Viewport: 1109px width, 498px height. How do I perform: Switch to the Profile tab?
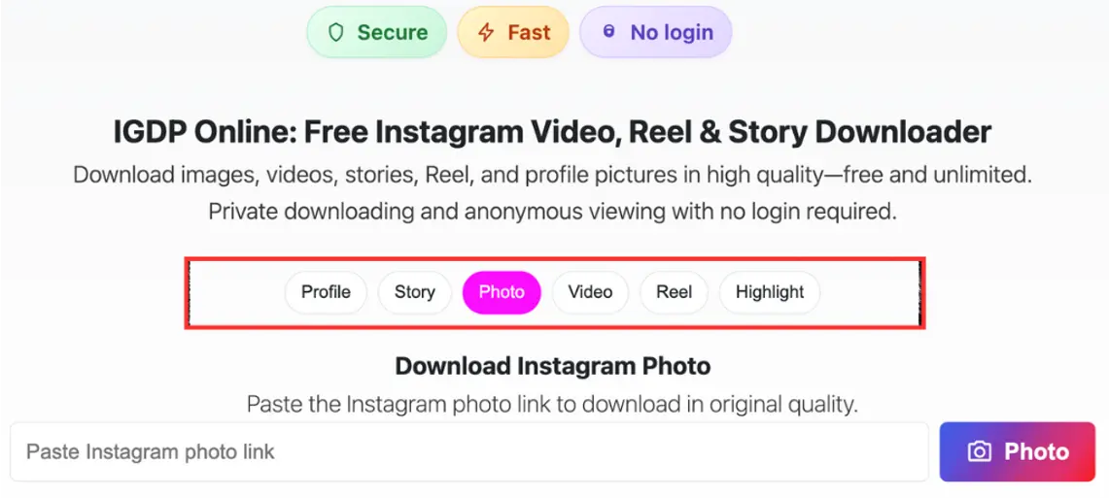pos(326,292)
